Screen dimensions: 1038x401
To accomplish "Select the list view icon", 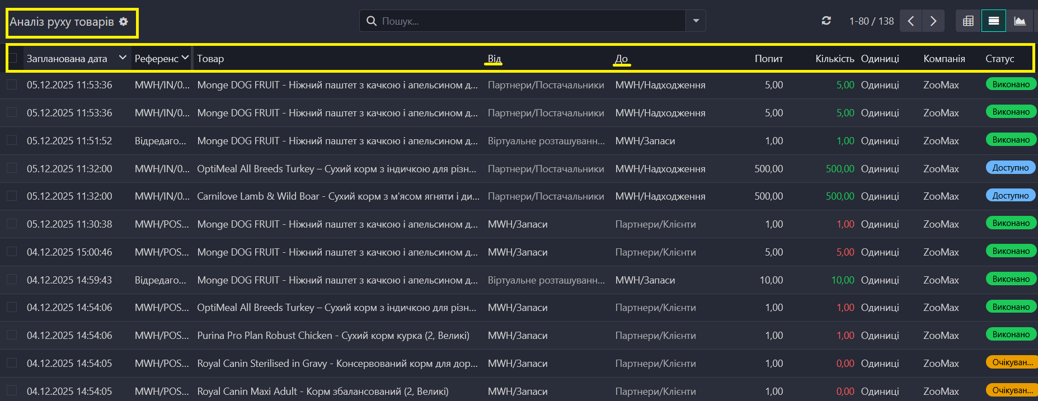I will click(x=994, y=21).
